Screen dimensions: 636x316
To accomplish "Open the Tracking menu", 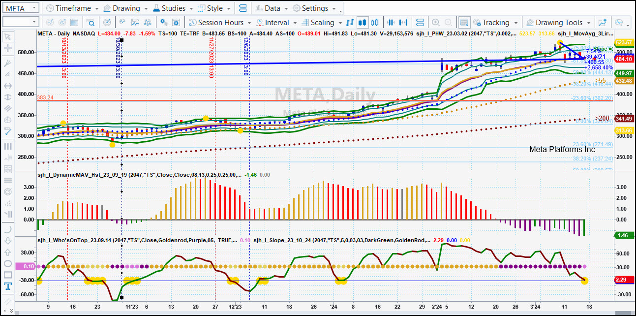I will 495,22.
